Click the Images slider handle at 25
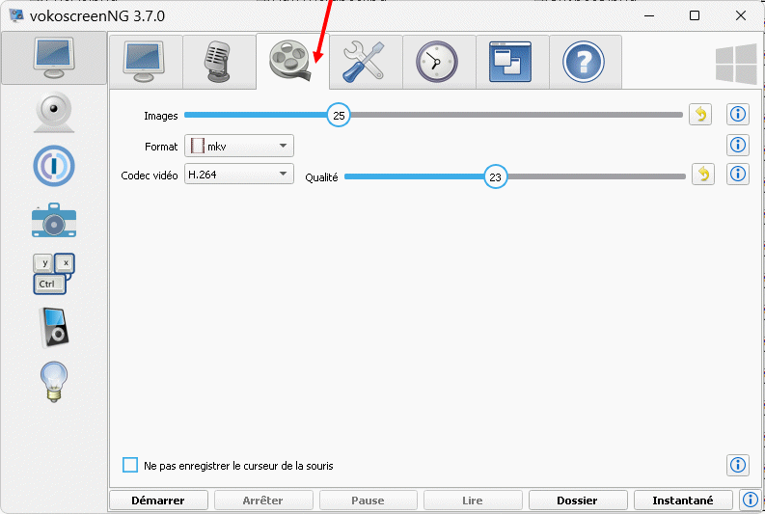 pyautogui.click(x=339, y=115)
